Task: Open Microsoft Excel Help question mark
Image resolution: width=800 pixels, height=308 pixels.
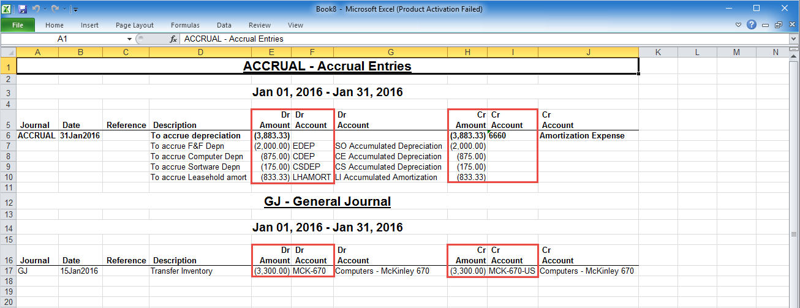Action: [x=752, y=25]
